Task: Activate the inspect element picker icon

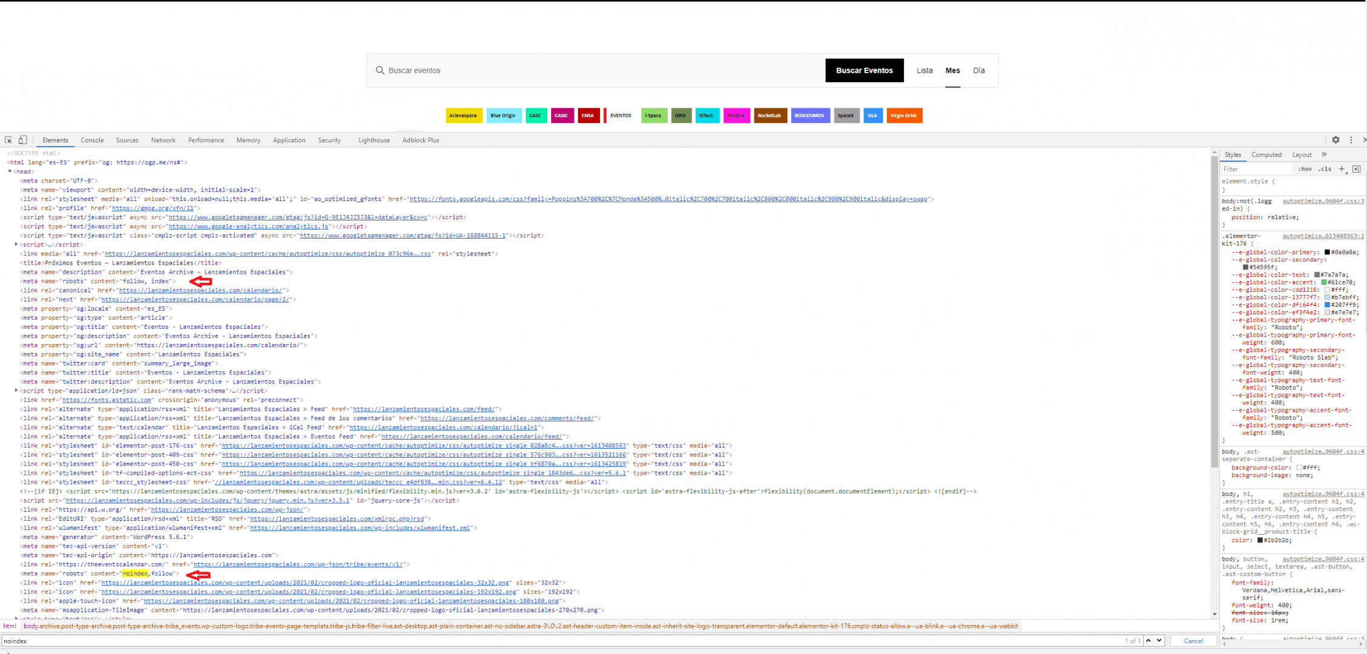Action: (8, 140)
